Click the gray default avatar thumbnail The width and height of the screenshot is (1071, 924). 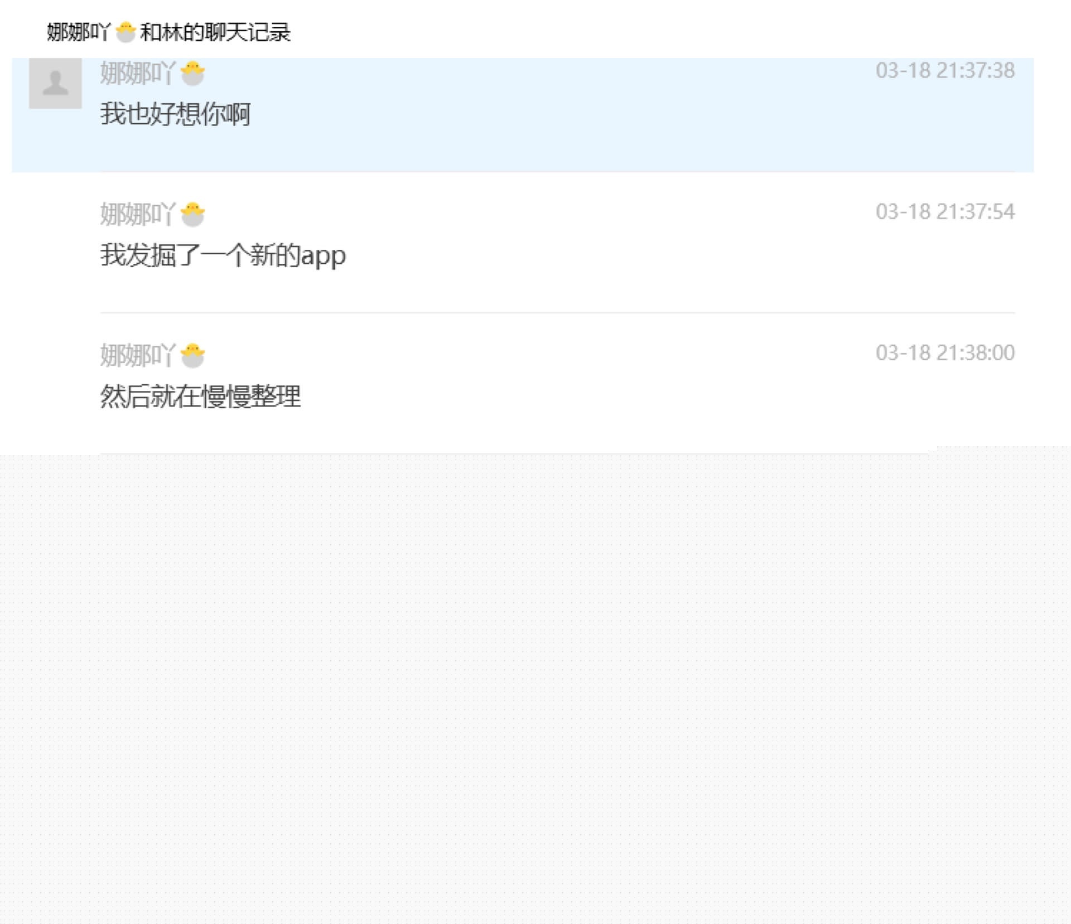pyautogui.click(x=55, y=83)
